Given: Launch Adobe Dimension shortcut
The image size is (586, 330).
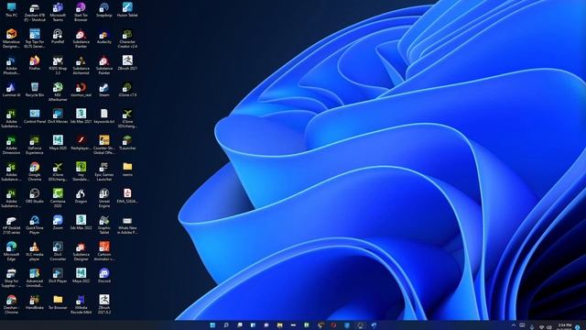Looking at the screenshot, I should point(11,145).
